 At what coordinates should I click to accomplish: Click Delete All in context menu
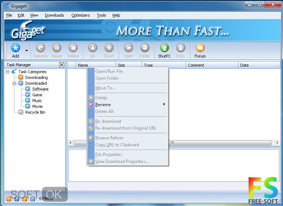tap(128, 112)
